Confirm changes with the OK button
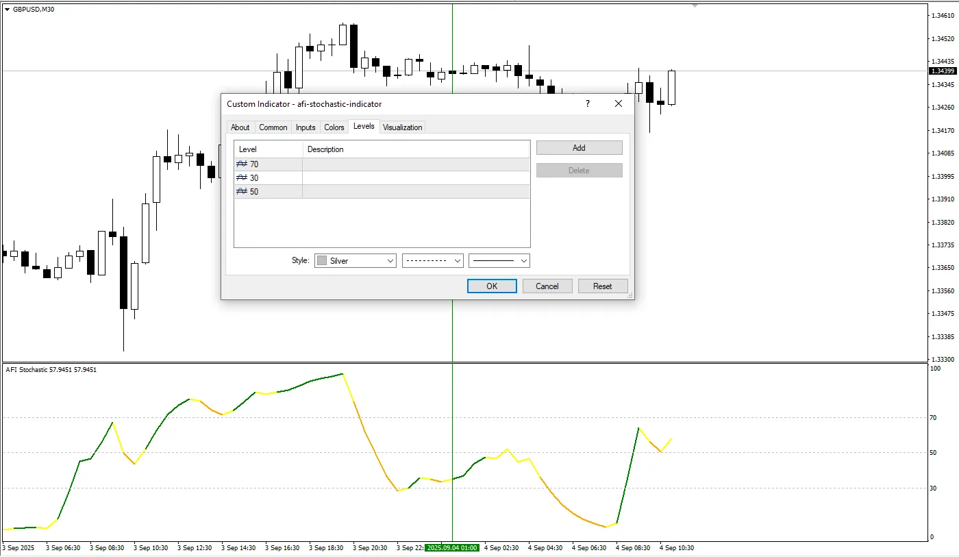 pyautogui.click(x=492, y=286)
